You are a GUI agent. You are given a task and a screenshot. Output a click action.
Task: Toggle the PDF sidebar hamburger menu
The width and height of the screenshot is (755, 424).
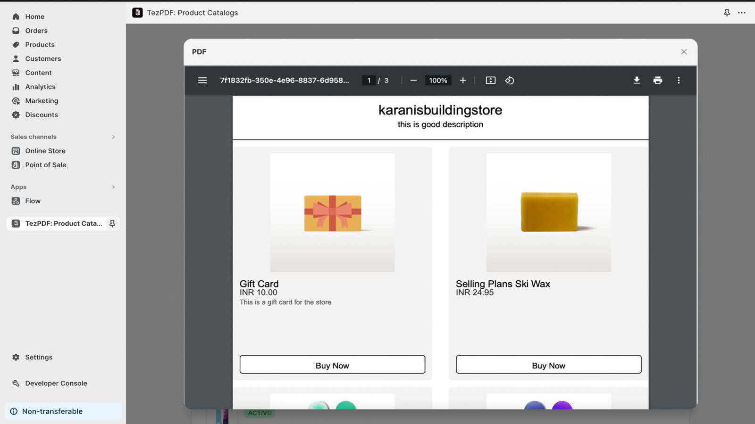(x=202, y=81)
